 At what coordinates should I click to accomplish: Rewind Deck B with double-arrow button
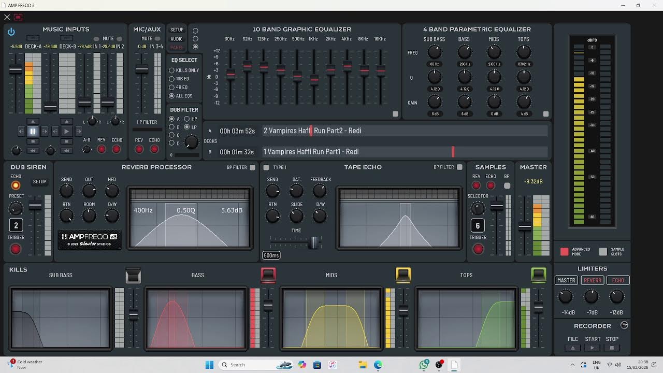(67, 151)
